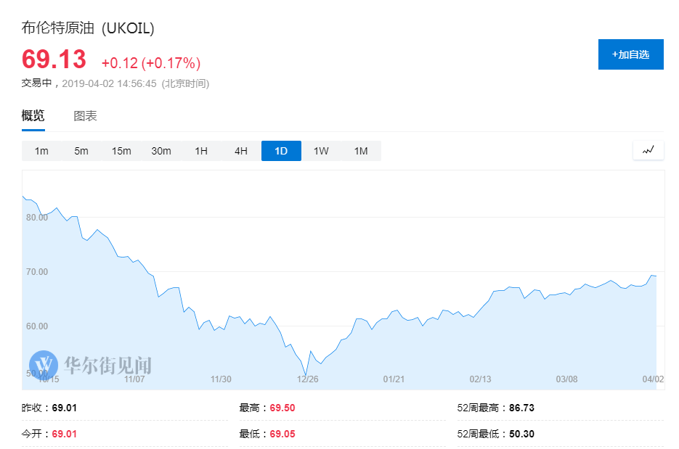The image size is (679, 449).
Task: Click the current price 69.13
Action: (54, 59)
